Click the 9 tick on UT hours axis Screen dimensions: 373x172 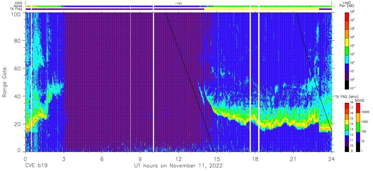[140, 158]
